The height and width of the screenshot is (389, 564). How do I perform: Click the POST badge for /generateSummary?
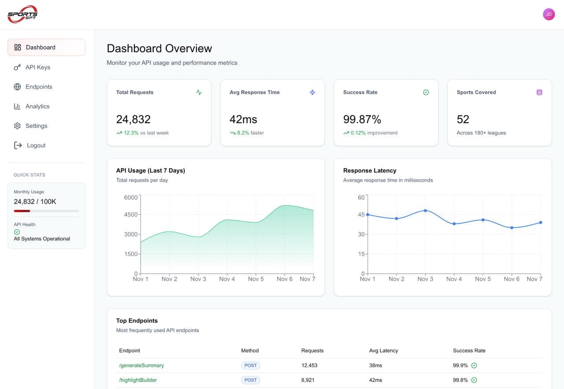[250, 365]
